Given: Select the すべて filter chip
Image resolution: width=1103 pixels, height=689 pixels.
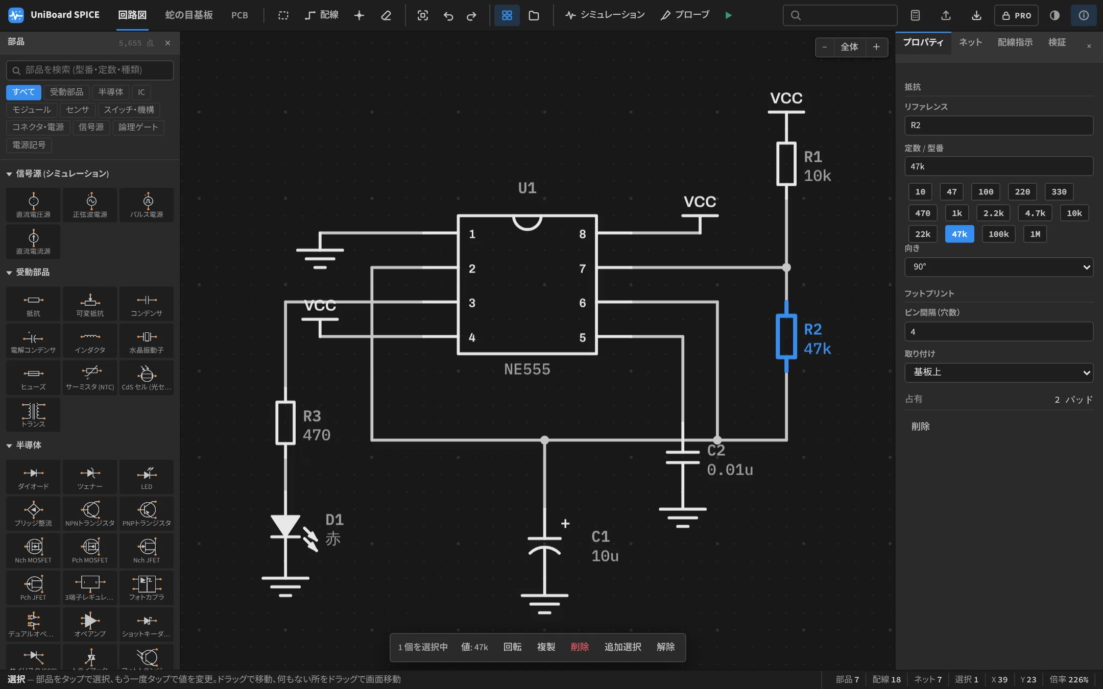Looking at the screenshot, I should 23,92.
